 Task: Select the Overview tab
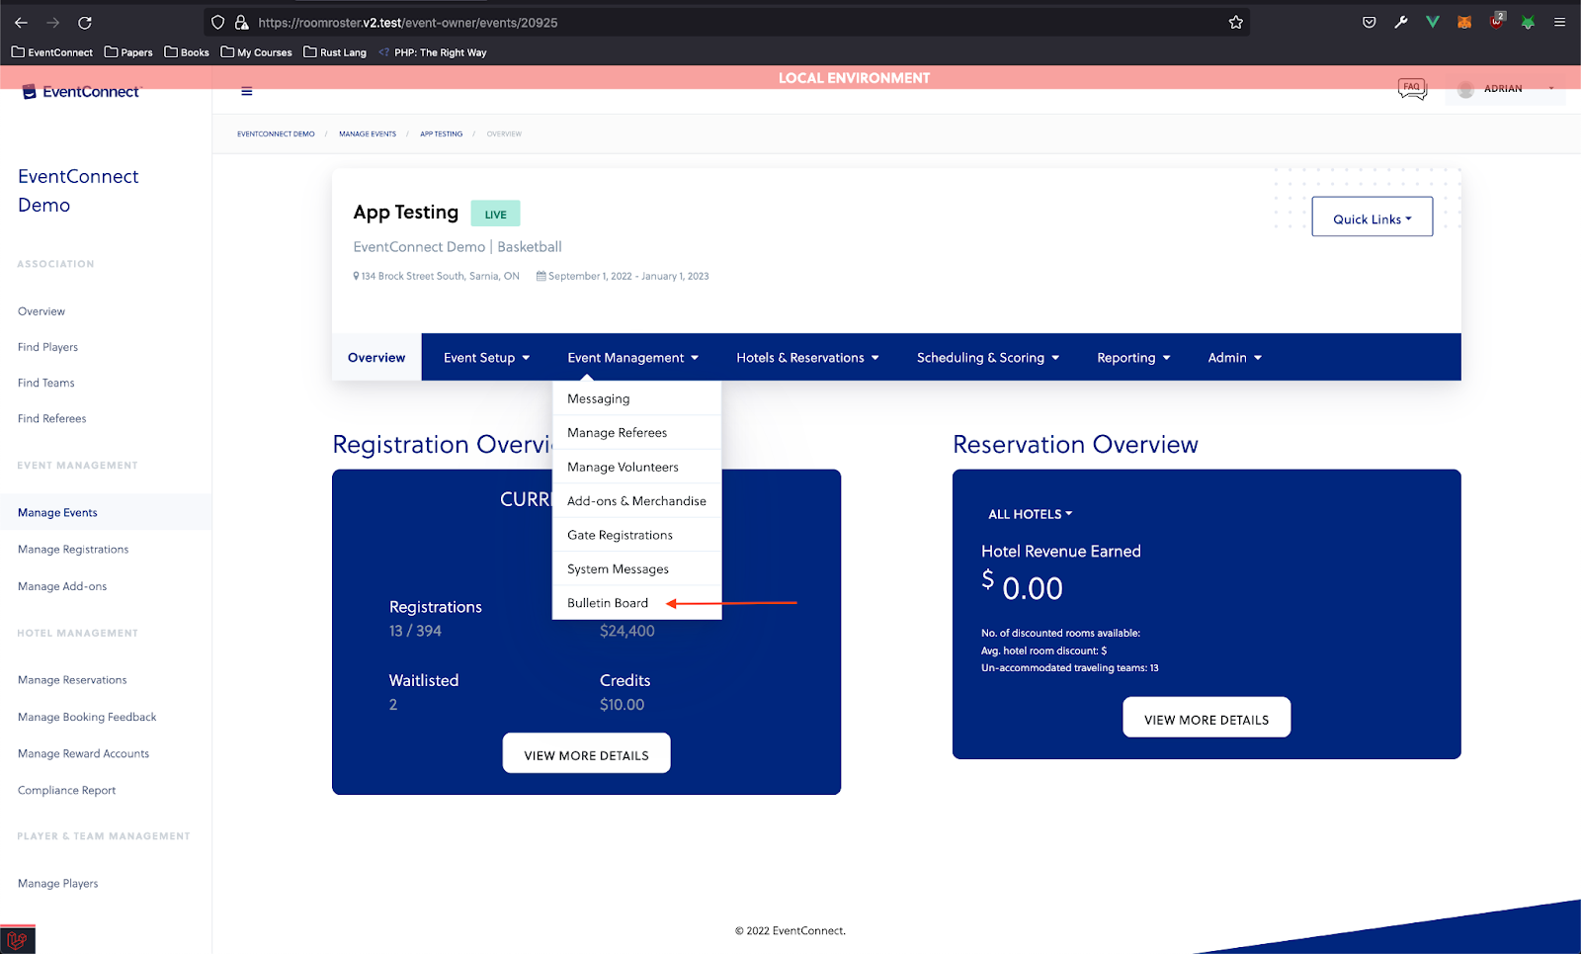click(376, 358)
